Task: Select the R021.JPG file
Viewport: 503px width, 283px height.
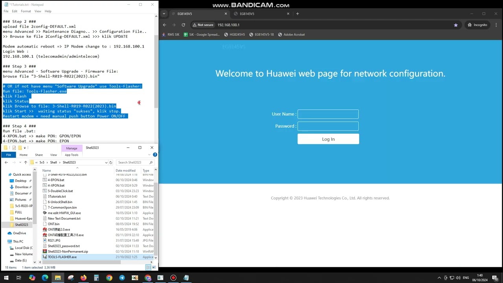Action: click(54, 241)
